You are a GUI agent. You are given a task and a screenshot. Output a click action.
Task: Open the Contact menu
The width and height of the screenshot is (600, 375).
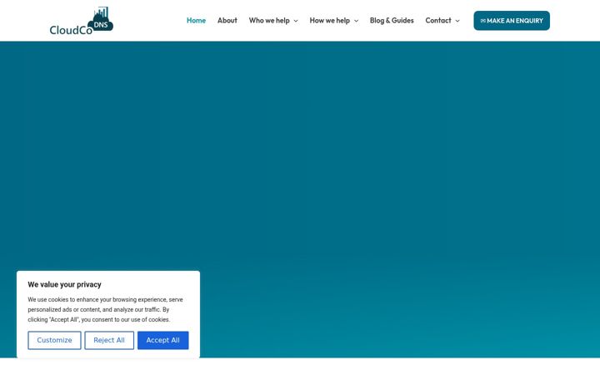[438, 21]
